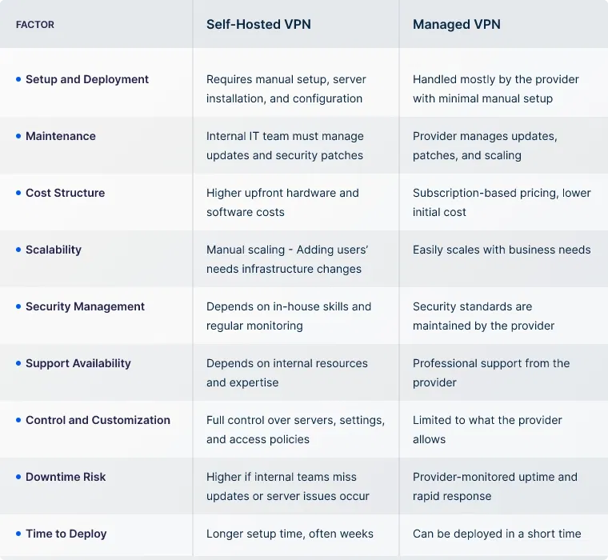The image size is (608, 560).
Task: Click the blue bullet beside Time to Deploy
Action: [x=18, y=534]
